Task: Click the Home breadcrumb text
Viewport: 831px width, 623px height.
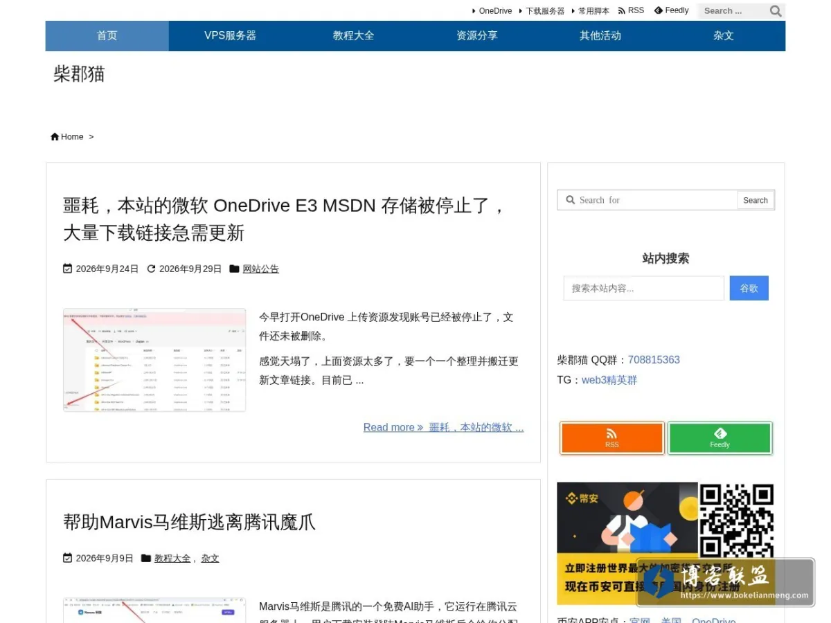Action: click(x=72, y=137)
